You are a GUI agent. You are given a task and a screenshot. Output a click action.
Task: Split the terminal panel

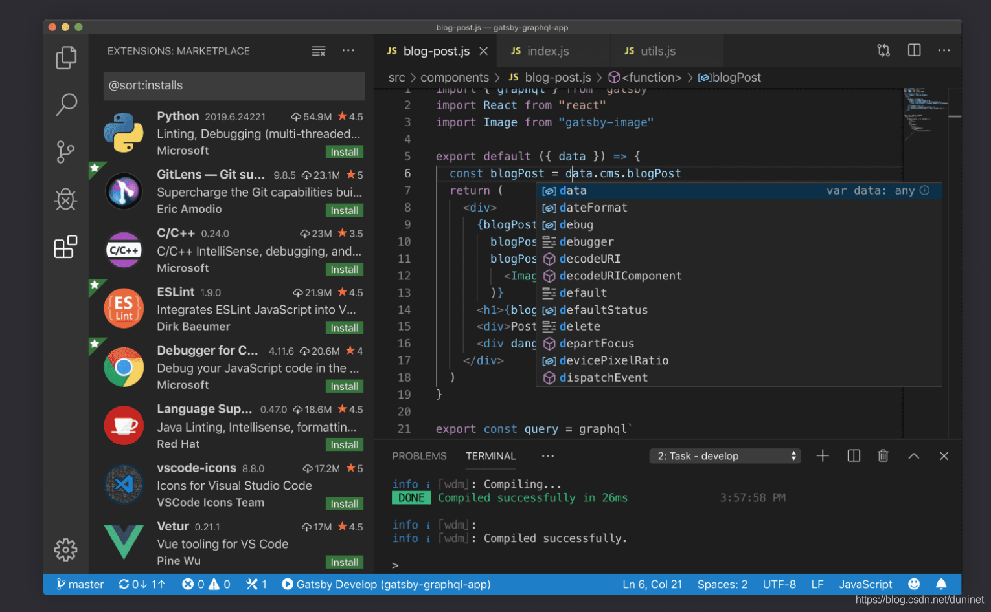pos(854,456)
